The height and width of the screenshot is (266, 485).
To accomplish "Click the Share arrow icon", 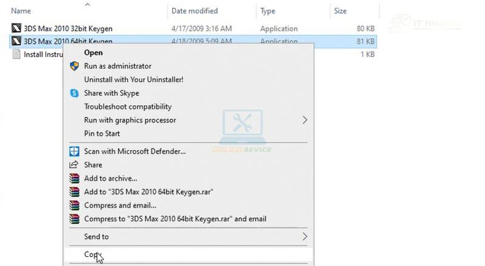I will click(74, 164).
